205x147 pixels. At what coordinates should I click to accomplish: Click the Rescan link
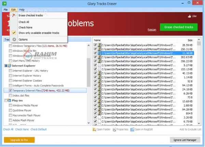coord(152,30)
